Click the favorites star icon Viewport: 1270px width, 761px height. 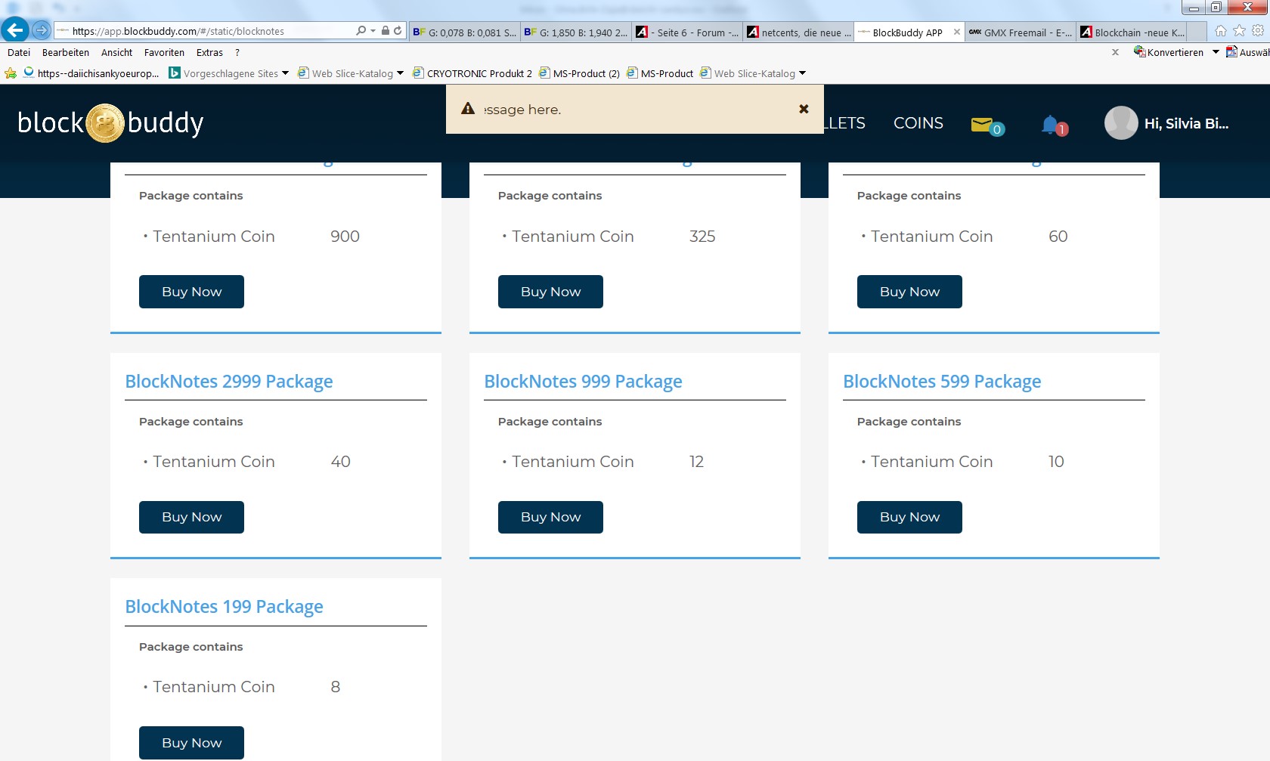click(1239, 31)
